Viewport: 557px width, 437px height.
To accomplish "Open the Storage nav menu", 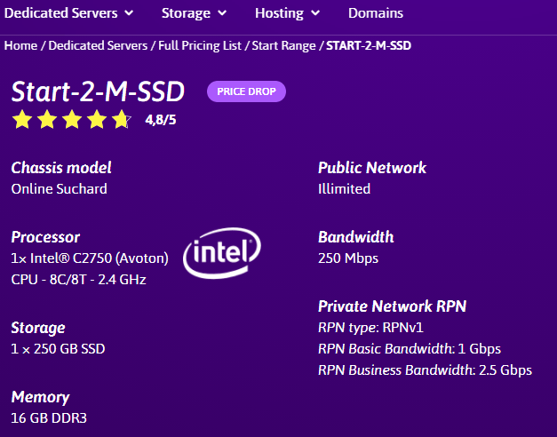I will tap(186, 13).
